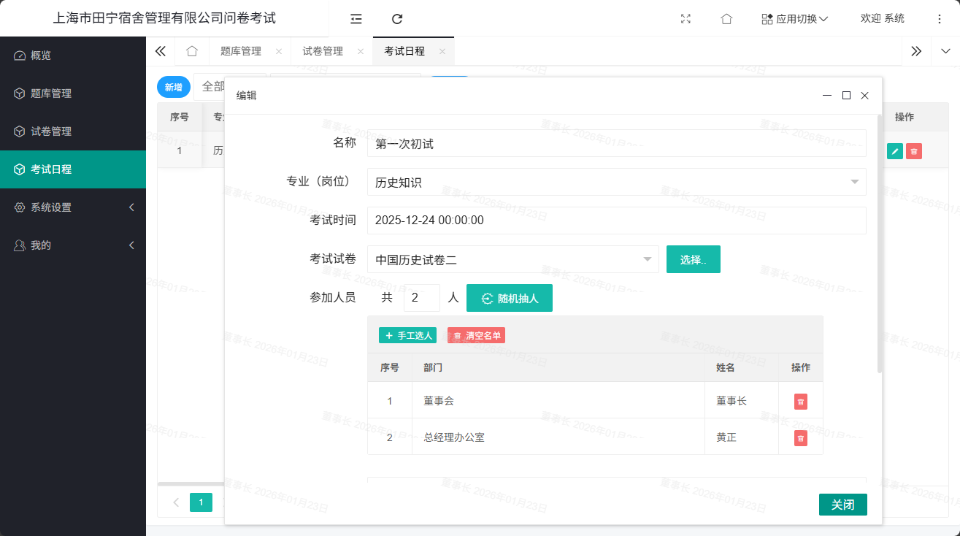
Task: Click the edit pencil icon behind the dialog
Action: (895, 150)
